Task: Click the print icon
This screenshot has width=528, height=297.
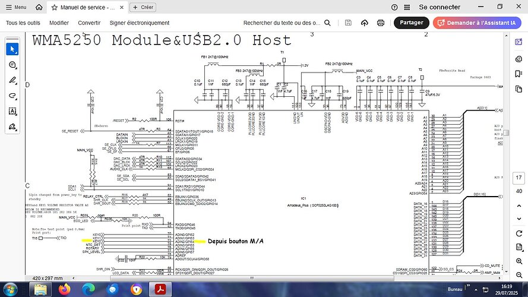Action: (x=381, y=23)
